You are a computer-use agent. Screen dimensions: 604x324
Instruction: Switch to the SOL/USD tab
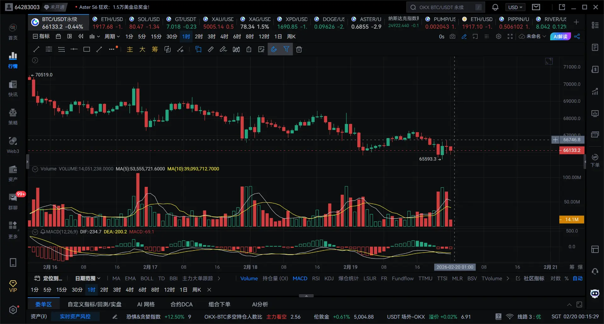[144, 23]
